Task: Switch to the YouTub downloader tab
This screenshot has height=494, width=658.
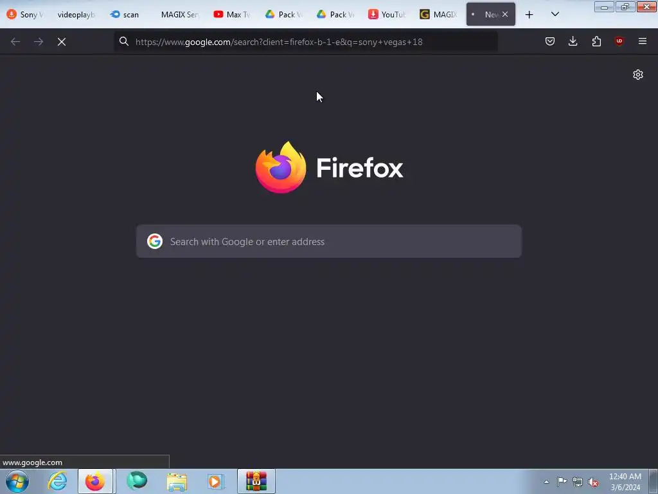Action: click(x=387, y=15)
